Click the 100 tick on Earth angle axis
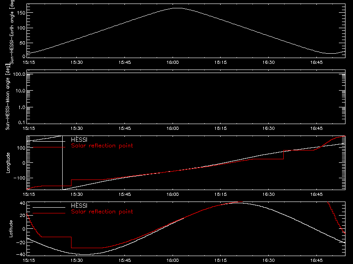The image size is (353, 264). pyautogui.click(x=21, y=28)
